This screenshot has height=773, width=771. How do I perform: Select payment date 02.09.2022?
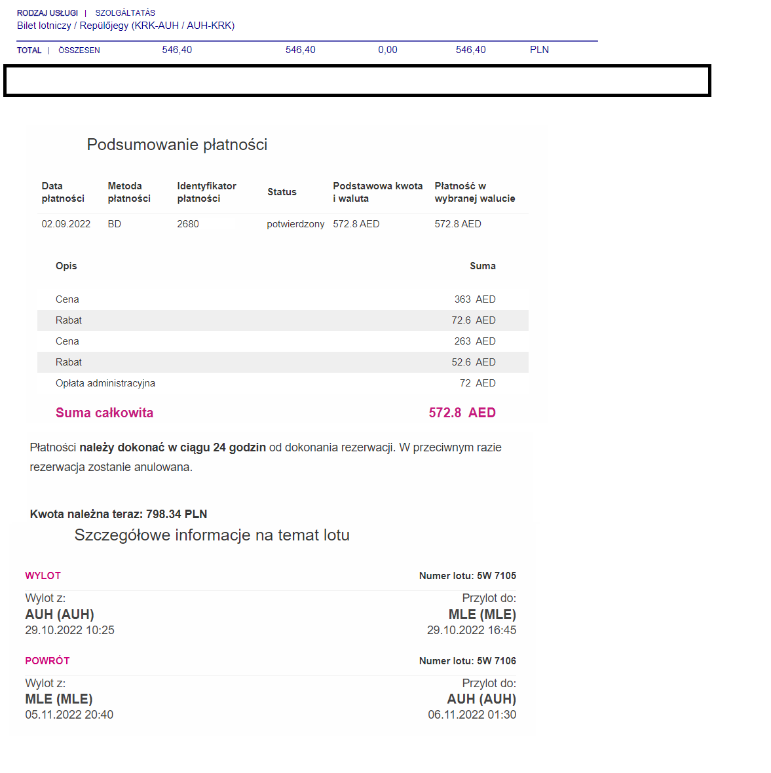(66, 224)
